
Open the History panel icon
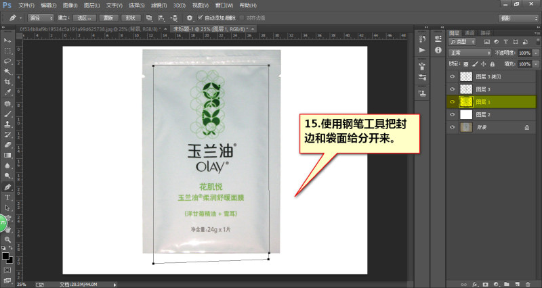point(422,39)
